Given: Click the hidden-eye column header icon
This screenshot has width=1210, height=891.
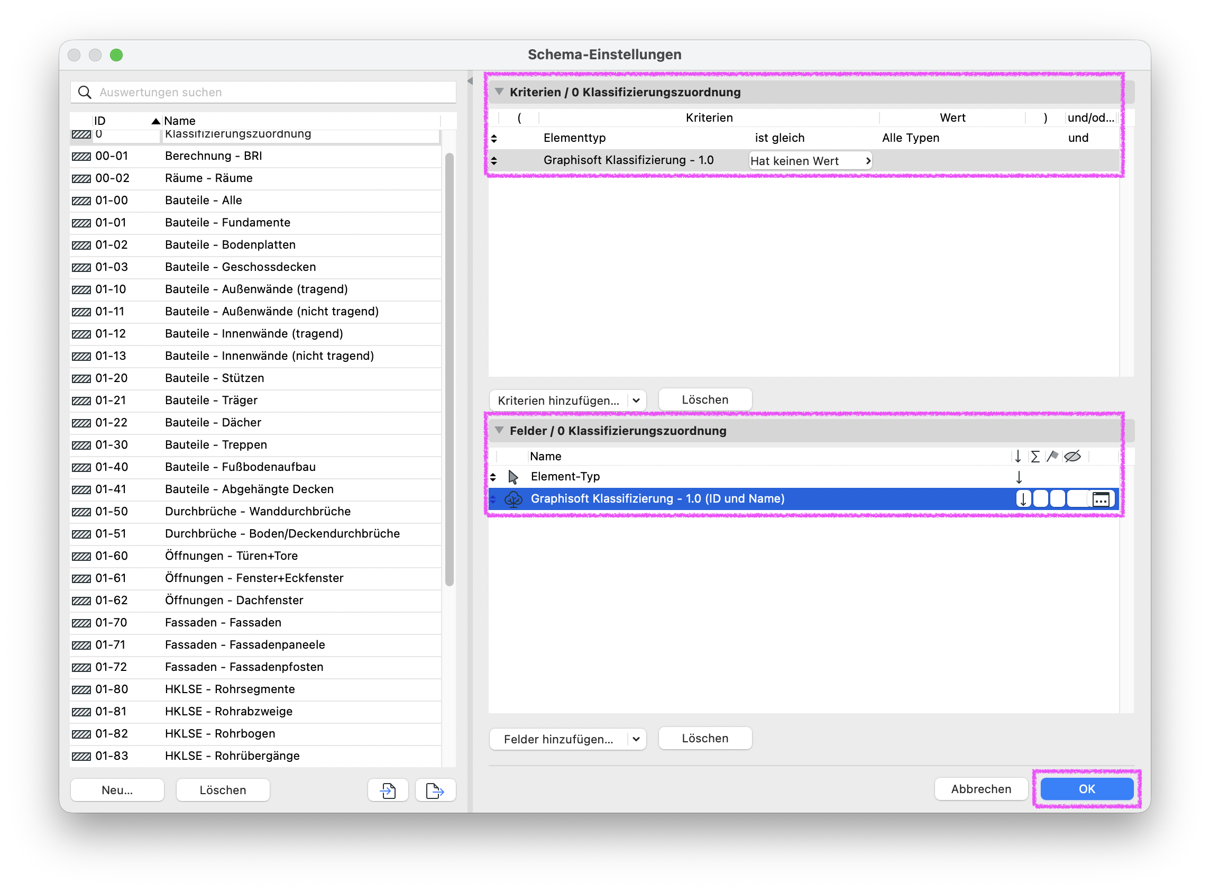Looking at the screenshot, I should tap(1072, 456).
